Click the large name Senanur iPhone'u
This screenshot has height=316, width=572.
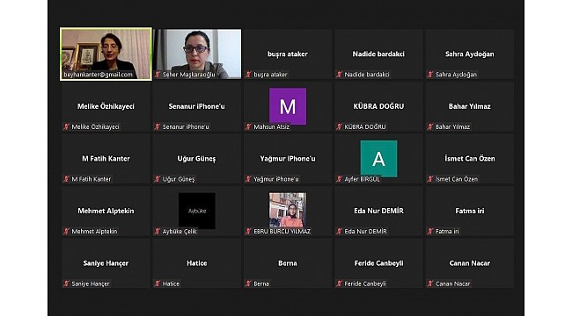pos(196,106)
